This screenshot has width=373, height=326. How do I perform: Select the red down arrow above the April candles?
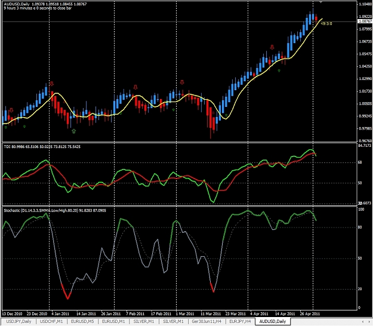(272, 47)
